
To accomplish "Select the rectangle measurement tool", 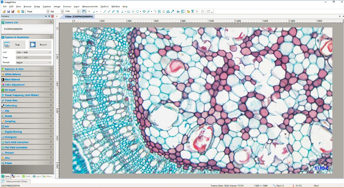I will pos(129,11).
